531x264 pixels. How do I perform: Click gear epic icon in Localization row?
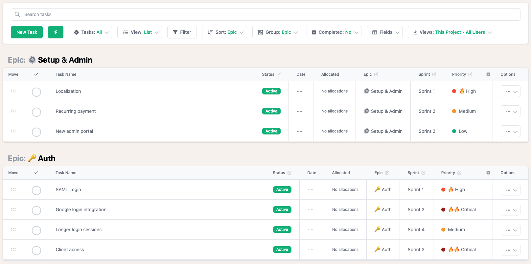(x=366, y=91)
